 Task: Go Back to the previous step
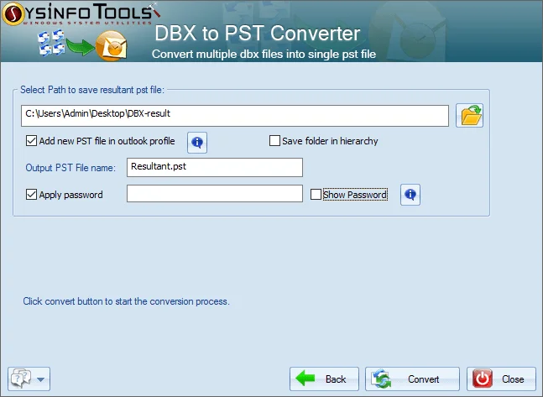pos(324,379)
